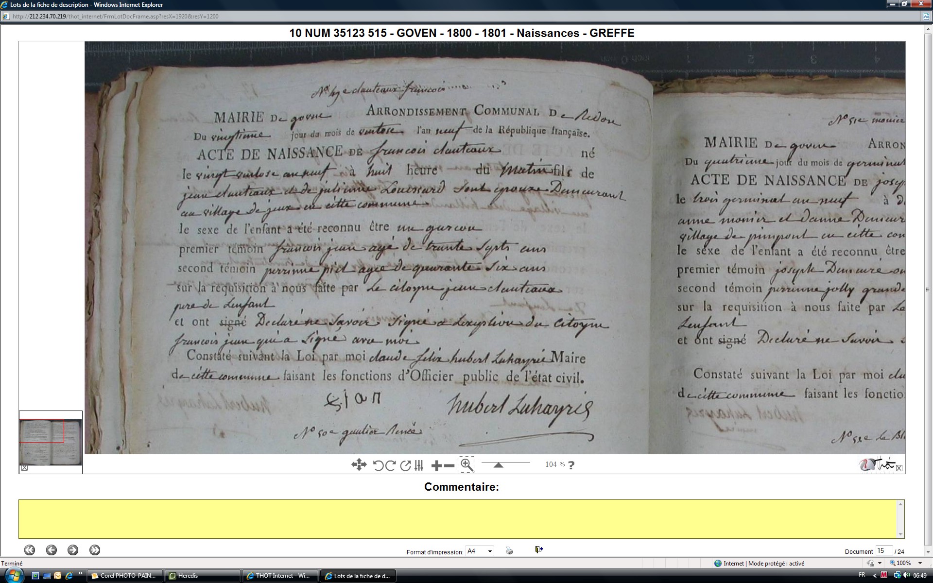The image size is (933, 583).
Task: Adjust the zoom level slider
Action: click(498, 465)
